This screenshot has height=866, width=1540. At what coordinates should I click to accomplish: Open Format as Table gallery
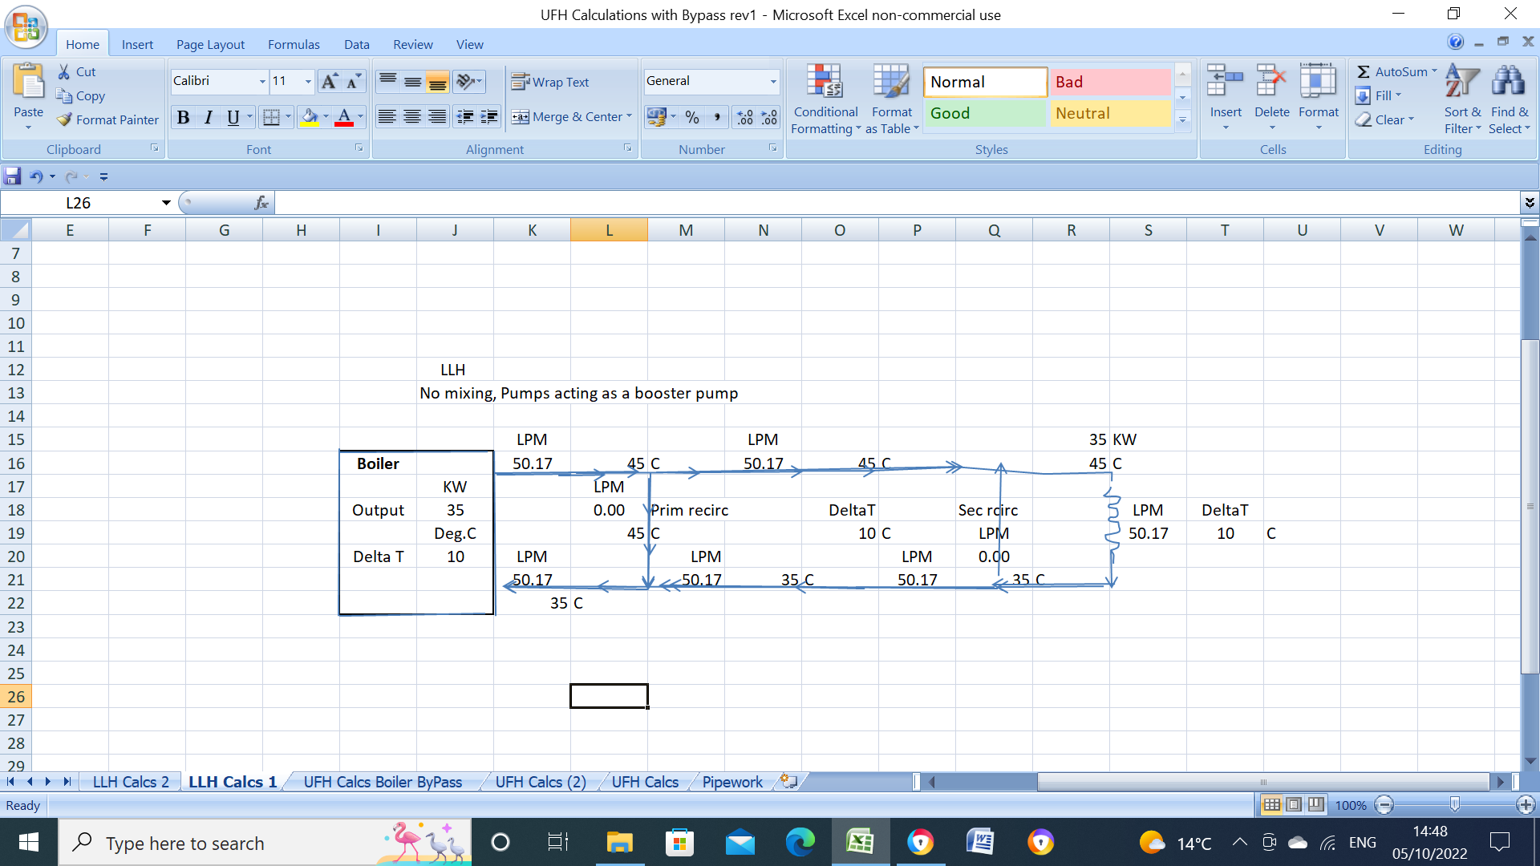coord(892,99)
